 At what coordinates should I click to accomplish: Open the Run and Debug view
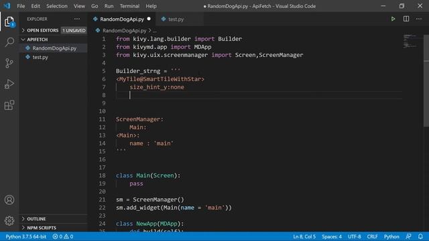point(9,84)
